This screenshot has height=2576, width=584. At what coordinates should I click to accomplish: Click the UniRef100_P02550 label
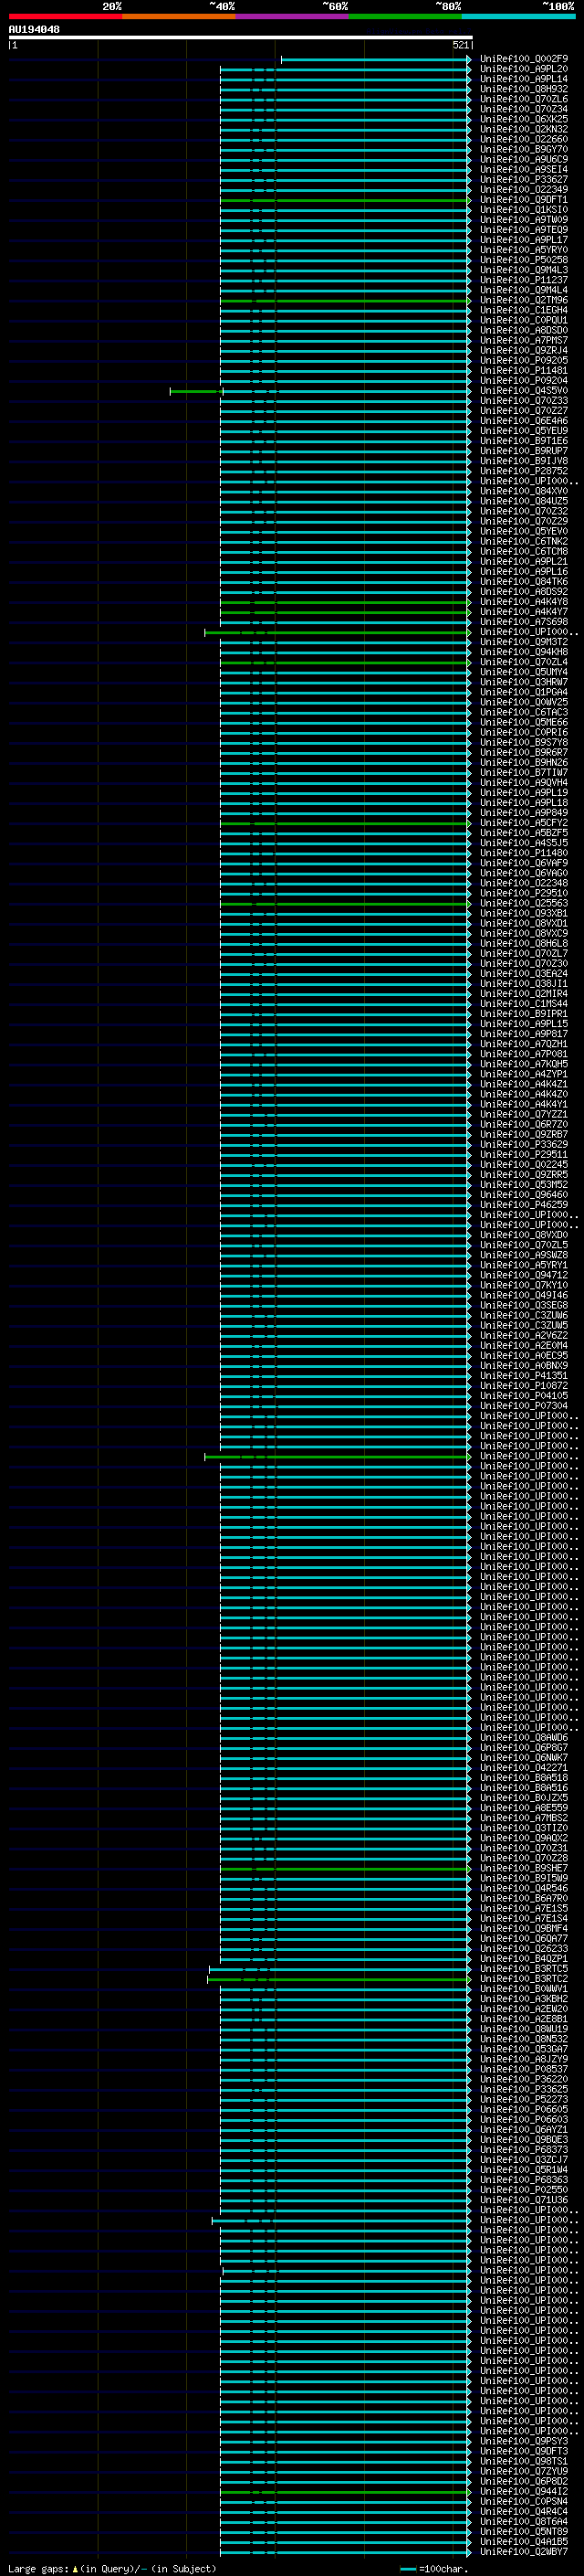(524, 2189)
